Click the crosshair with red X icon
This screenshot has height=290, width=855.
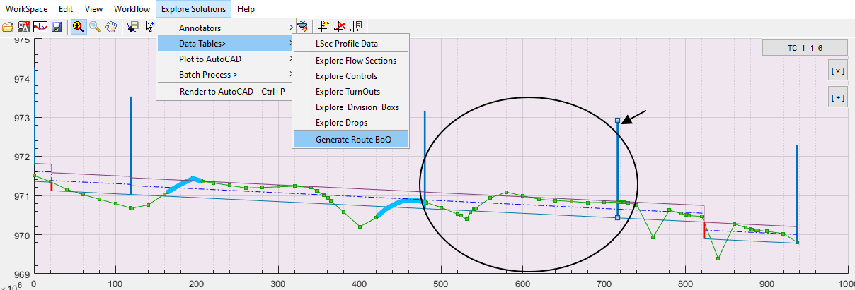tap(340, 27)
